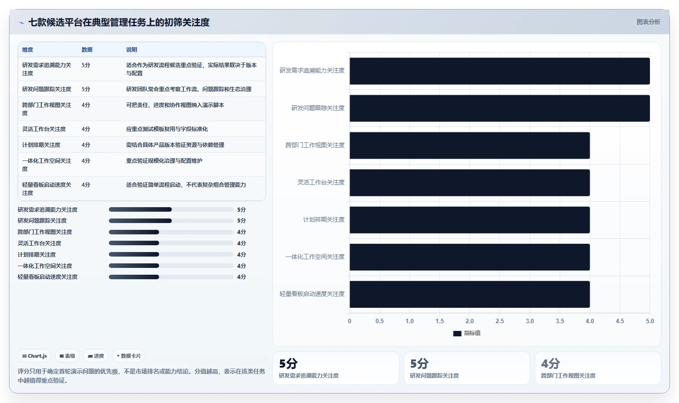Image resolution: width=679 pixels, height=403 pixels.
Task: Click the 跨部门工作视图关注度 progress bar
Action: click(171, 232)
